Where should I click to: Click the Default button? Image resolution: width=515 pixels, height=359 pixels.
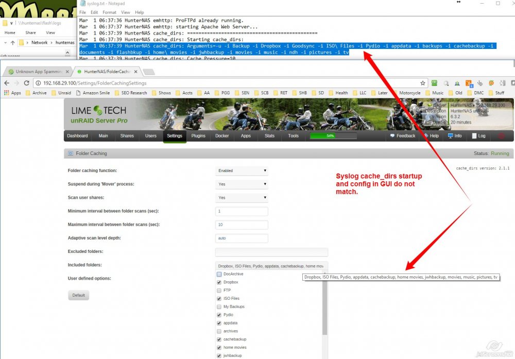click(x=78, y=295)
